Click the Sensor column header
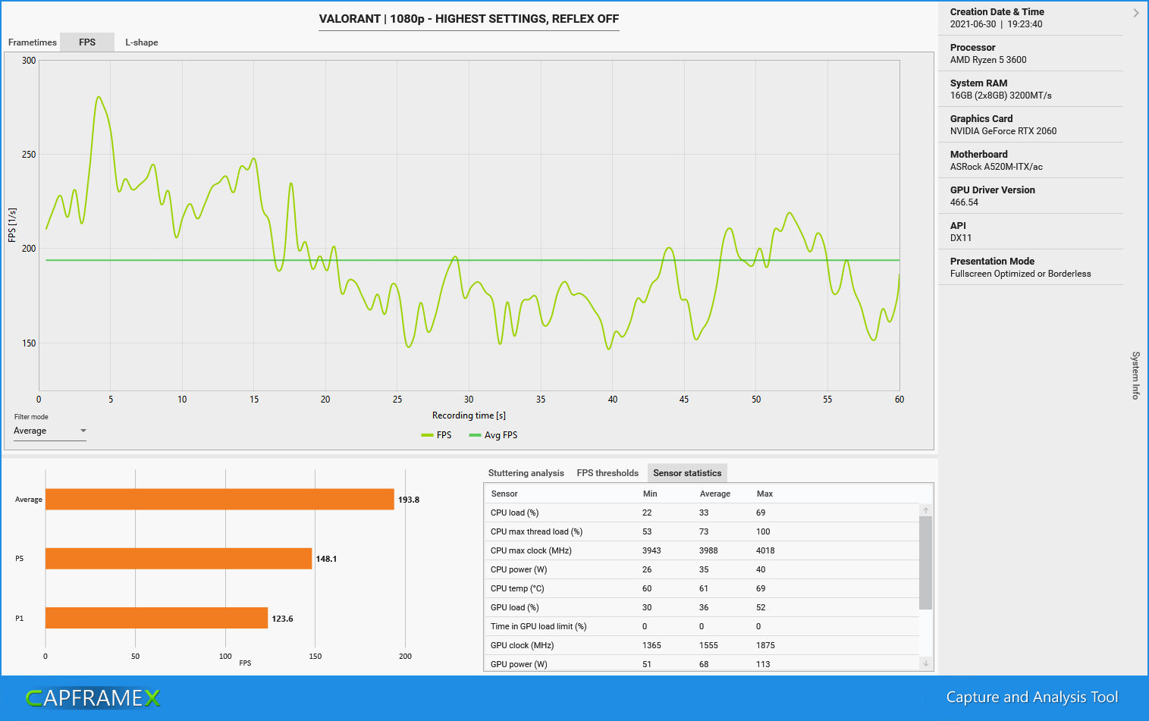 tap(504, 494)
